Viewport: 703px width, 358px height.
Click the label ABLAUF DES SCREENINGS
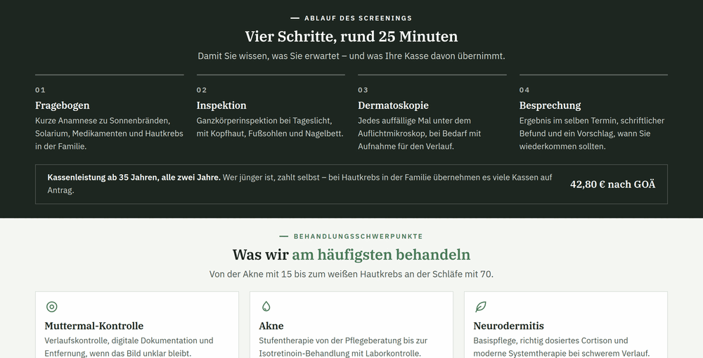359,18
